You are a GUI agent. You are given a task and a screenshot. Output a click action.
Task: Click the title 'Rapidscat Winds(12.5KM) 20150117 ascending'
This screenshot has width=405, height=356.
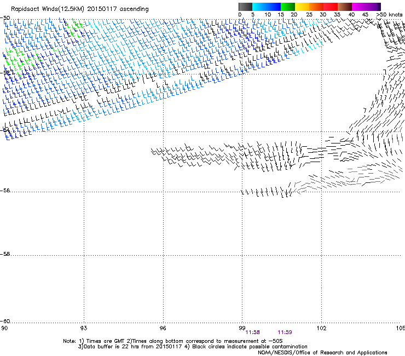(80, 9)
